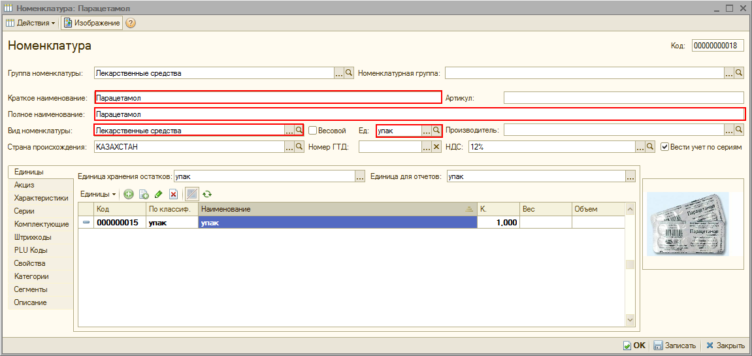Screen dimensions: 752x356
Task: Open the selection list for Страна происхождения
Action: 289,148
